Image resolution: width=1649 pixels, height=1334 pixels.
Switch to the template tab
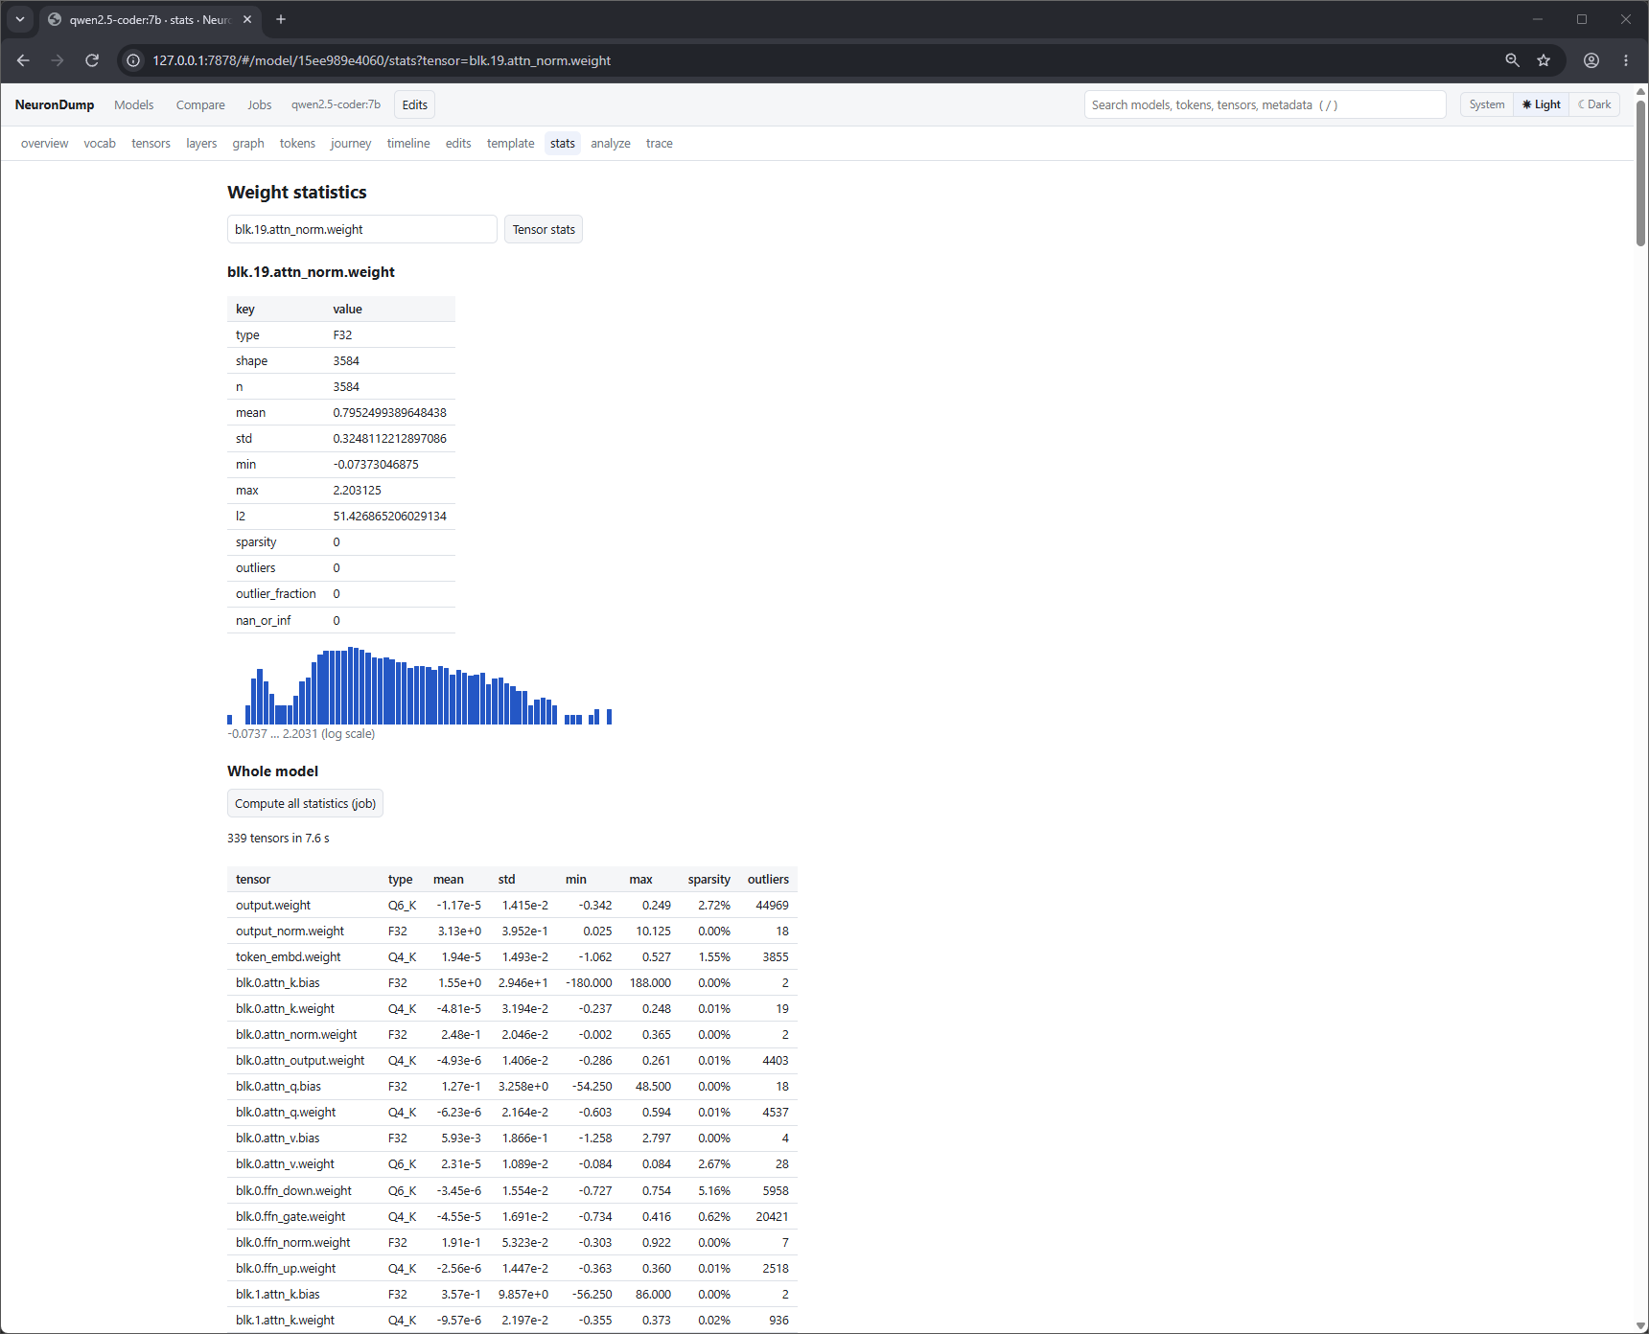(511, 144)
